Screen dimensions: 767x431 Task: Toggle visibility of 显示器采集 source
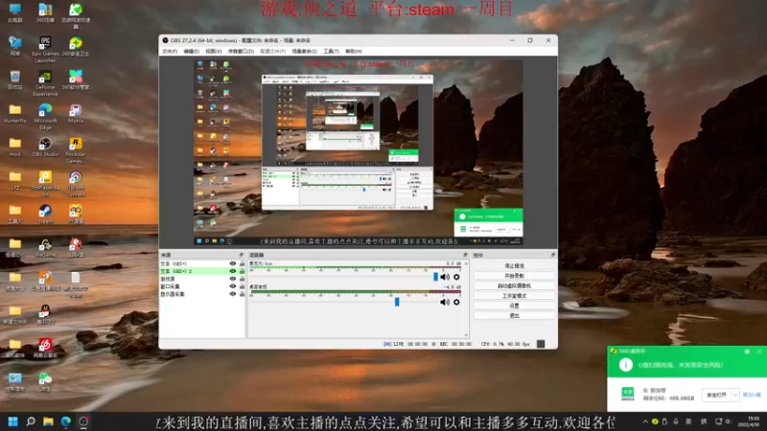(x=233, y=294)
